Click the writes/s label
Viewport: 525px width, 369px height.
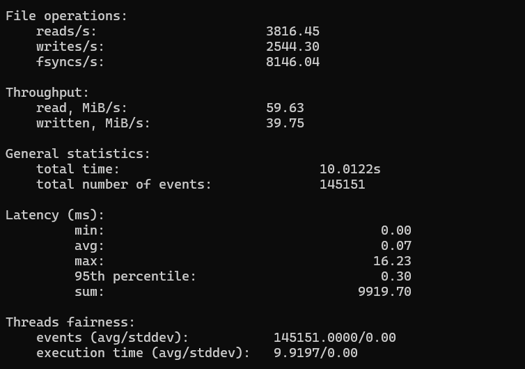(x=70, y=47)
